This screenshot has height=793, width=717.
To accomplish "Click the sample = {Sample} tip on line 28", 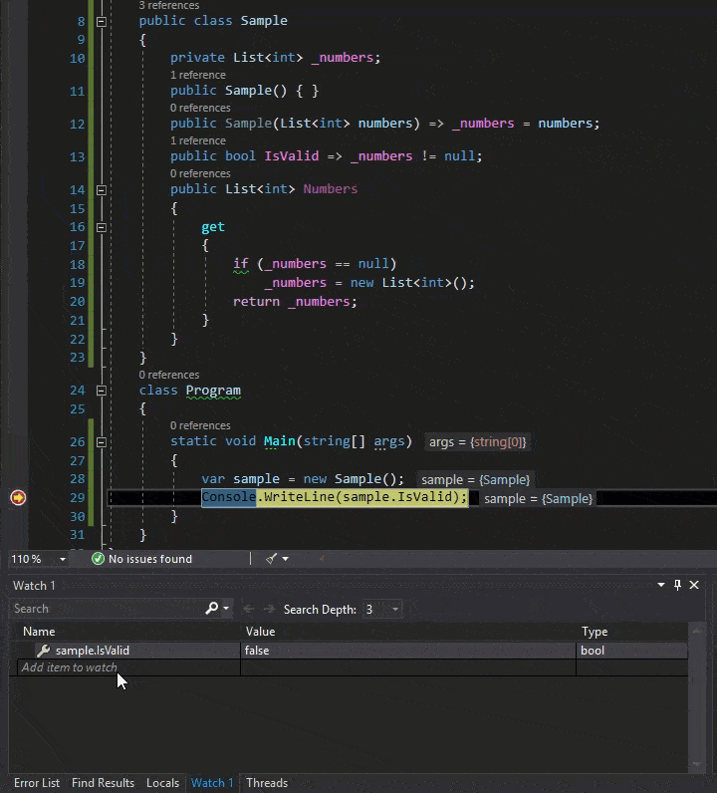I will pos(475,479).
